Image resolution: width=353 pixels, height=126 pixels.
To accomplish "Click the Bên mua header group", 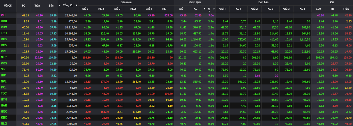I will [x=126, y=2].
